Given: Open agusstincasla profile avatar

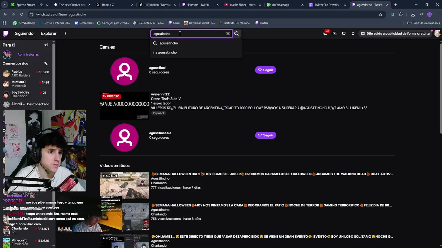Looking at the screenshot, I should click(125, 137).
